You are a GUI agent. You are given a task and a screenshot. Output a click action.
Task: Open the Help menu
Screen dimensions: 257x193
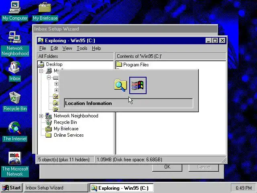[x=96, y=48]
